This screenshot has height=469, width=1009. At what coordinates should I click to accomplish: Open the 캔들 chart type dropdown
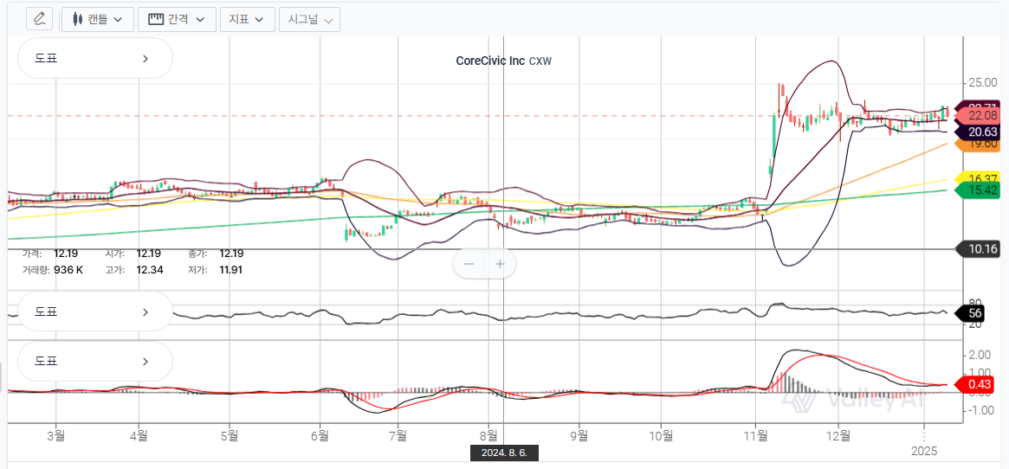click(x=97, y=19)
